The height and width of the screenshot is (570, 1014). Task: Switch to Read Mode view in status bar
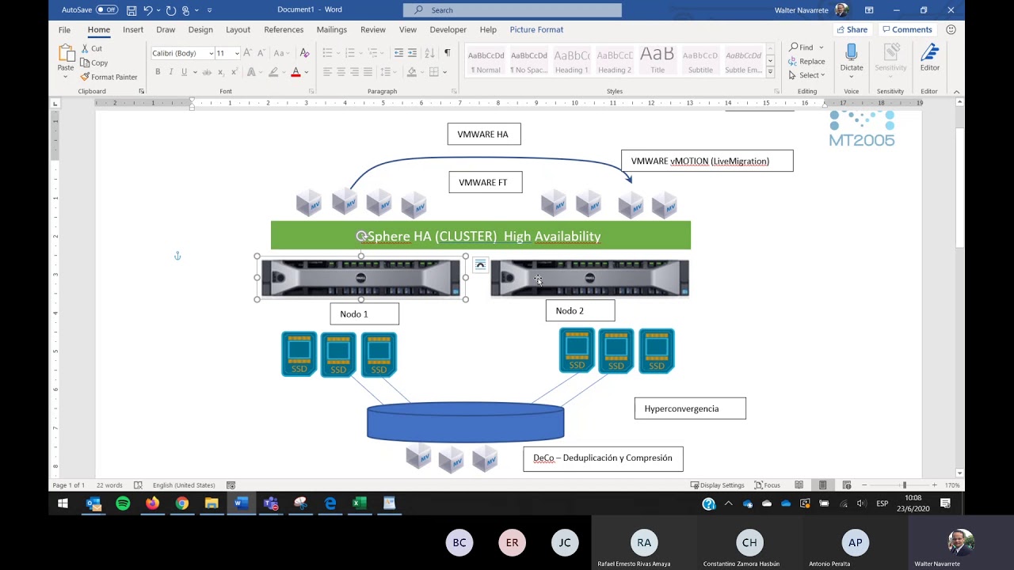tap(799, 484)
